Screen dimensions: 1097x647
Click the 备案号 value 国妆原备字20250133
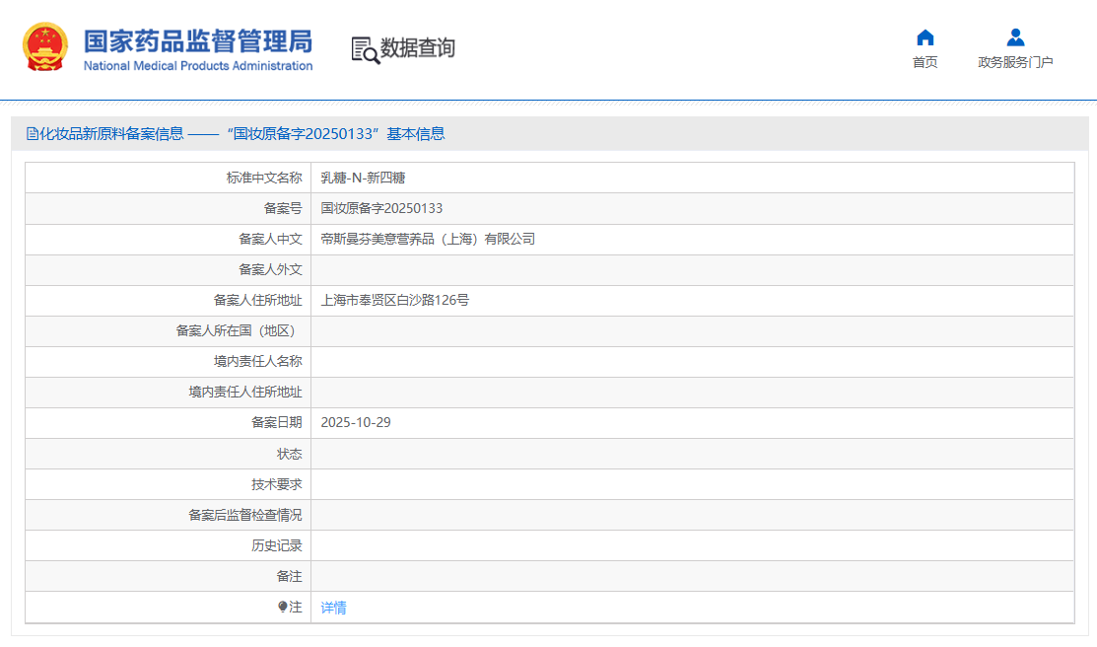tap(381, 209)
